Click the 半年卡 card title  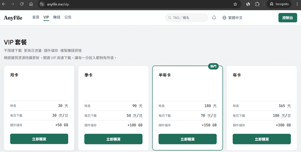(x=165, y=75)
